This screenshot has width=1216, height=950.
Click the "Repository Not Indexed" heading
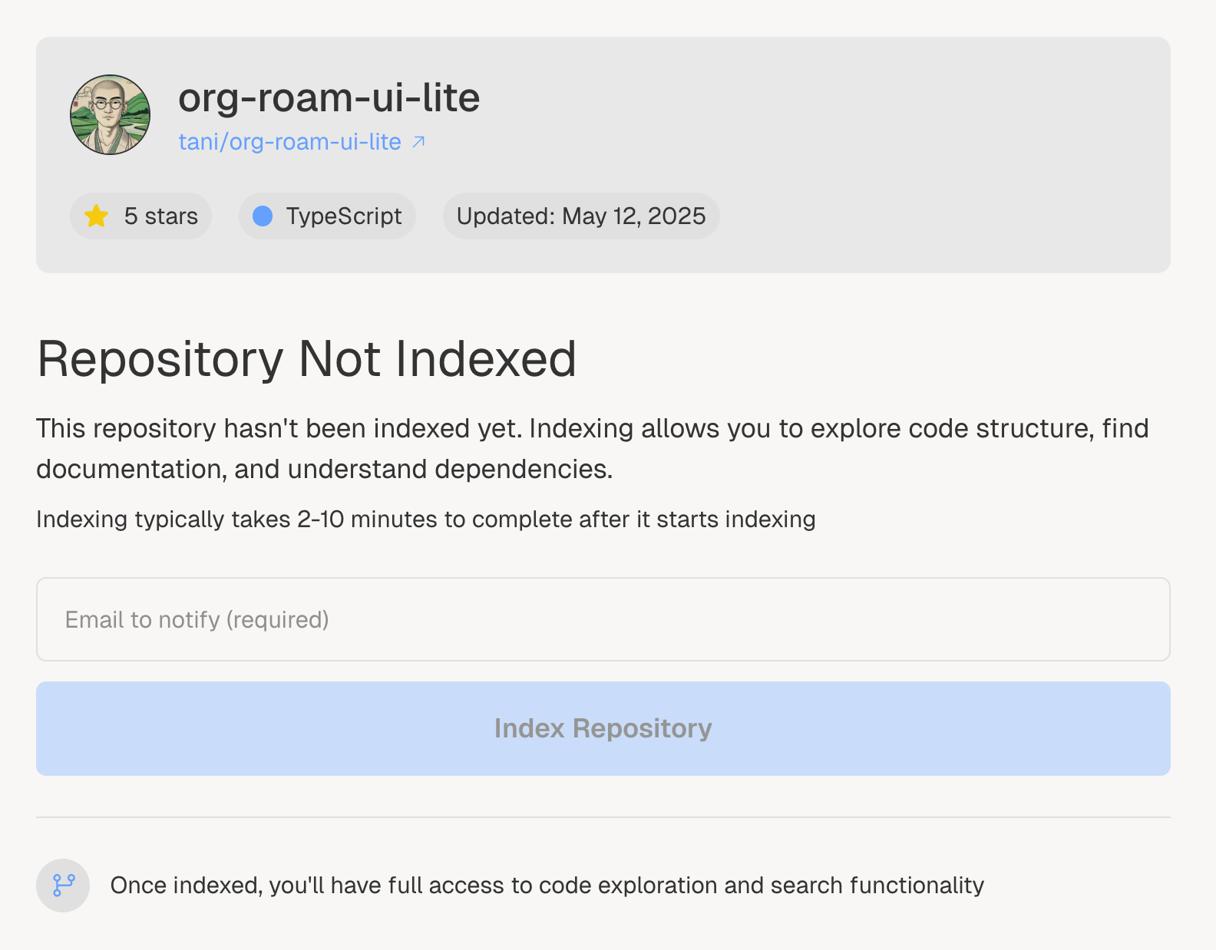306,359
